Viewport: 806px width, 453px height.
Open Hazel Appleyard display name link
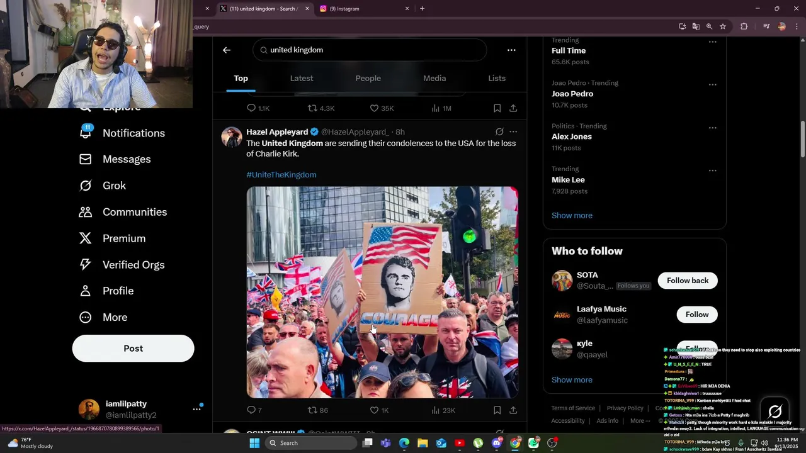[277, 132]
